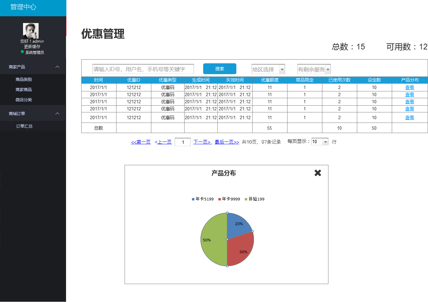
Task: Open 商品类别 in the sidebar
Action: click(x=24, y=80)
